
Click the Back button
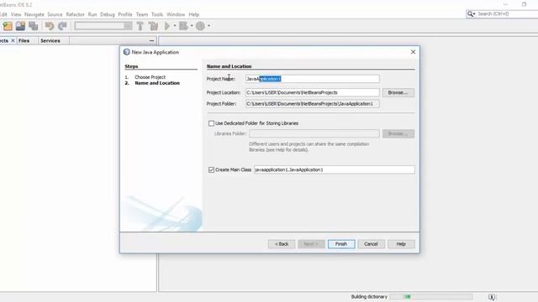point(282,244)
